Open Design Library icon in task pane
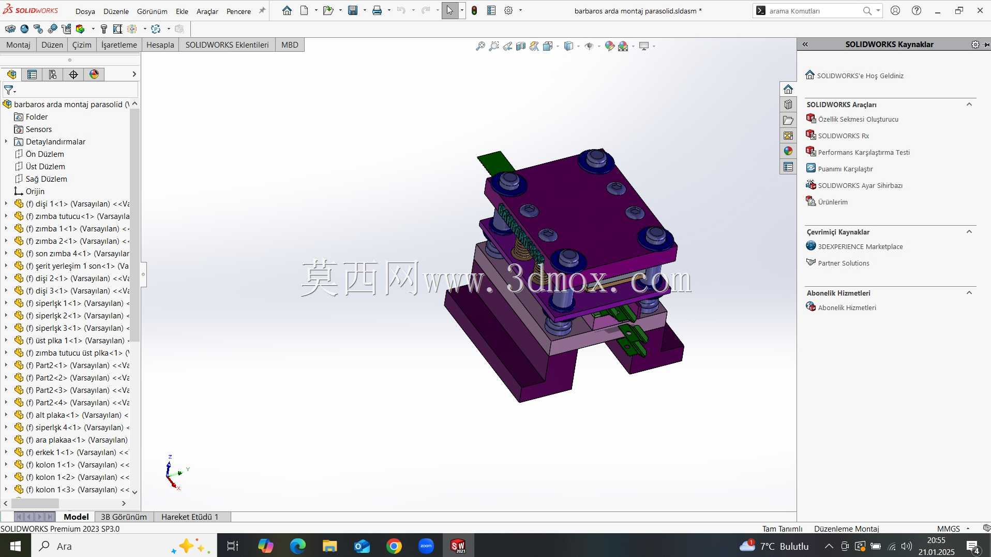 [x=788, y=105]
